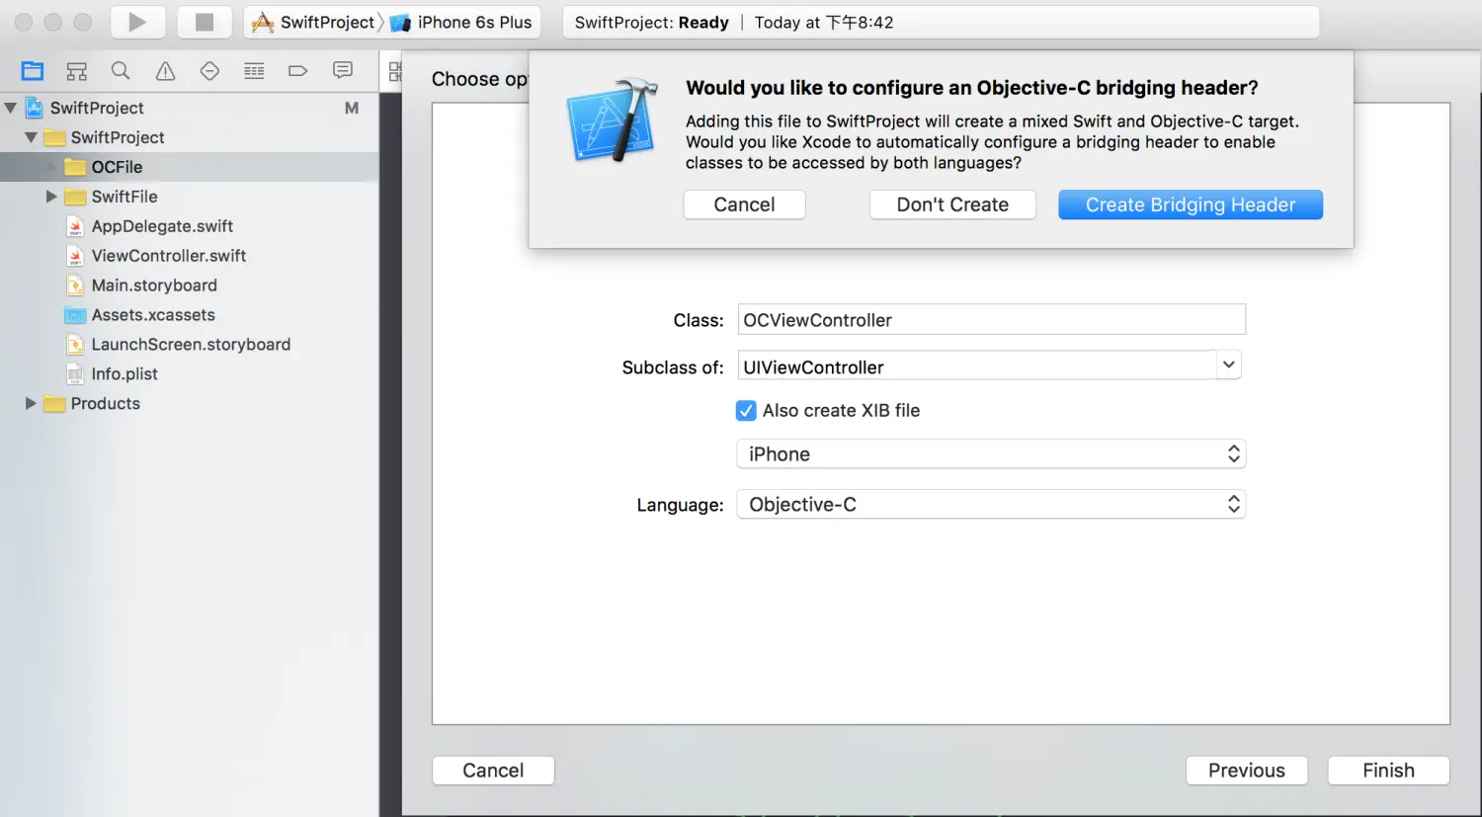Cancel the bridging header dialog
This screenshot has height=817, width=1482.
(x=745, y=204)
